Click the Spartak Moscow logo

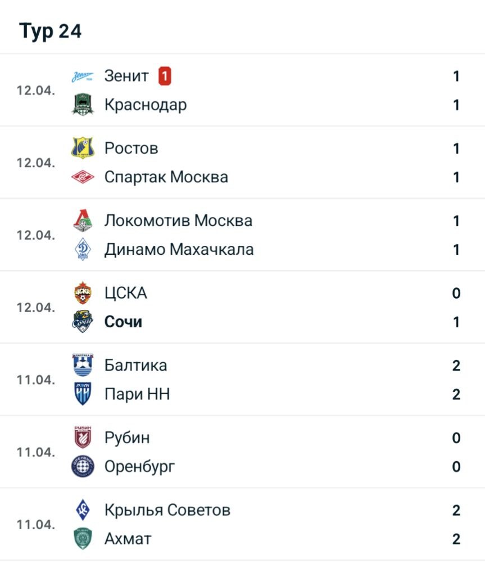tap(83, 178)
